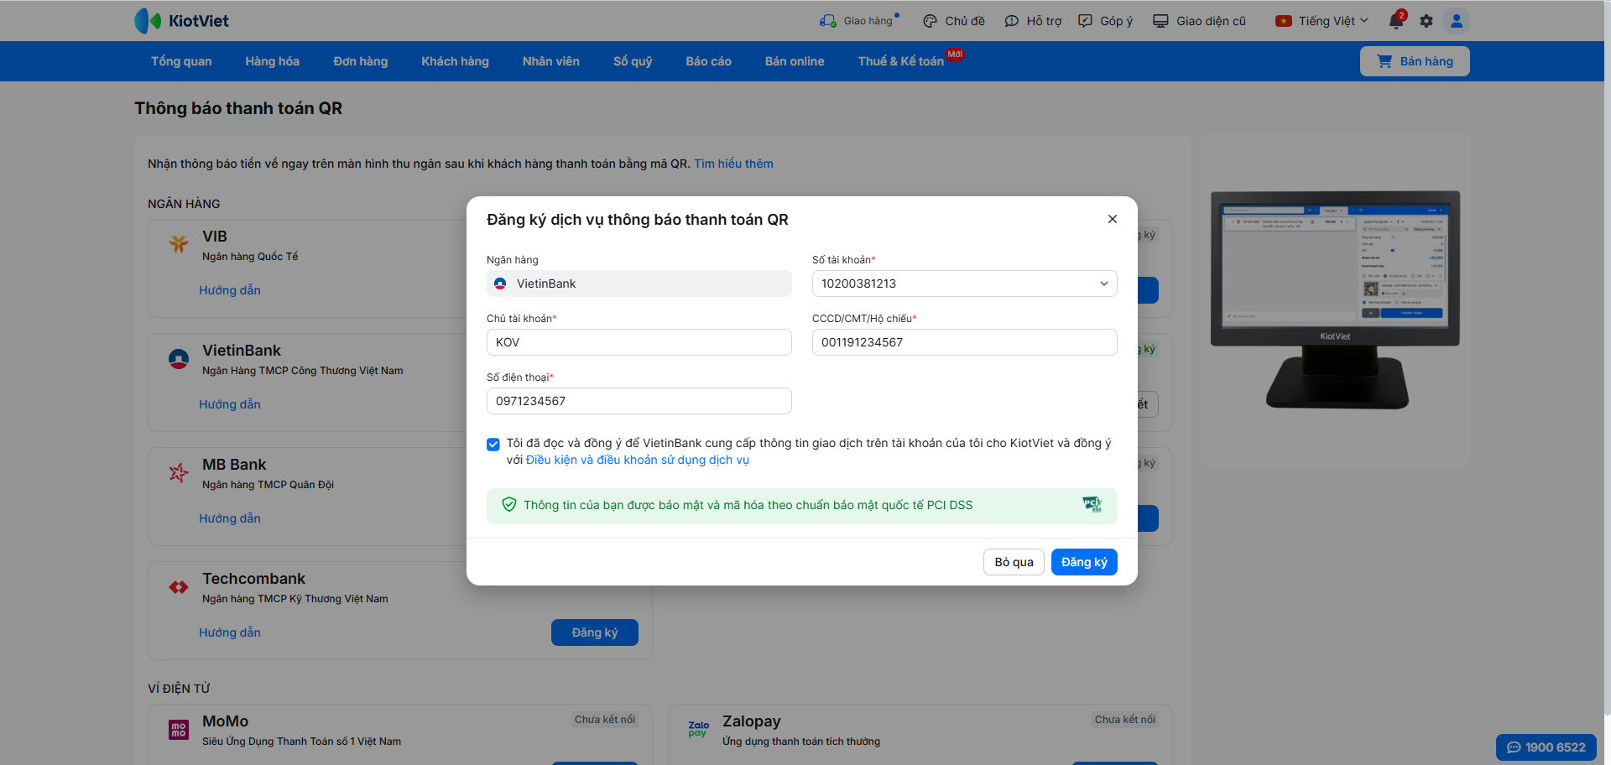
Task: Click the PCI DSS badge icon
Action: pyautogui.click(x=1092, y=505)
